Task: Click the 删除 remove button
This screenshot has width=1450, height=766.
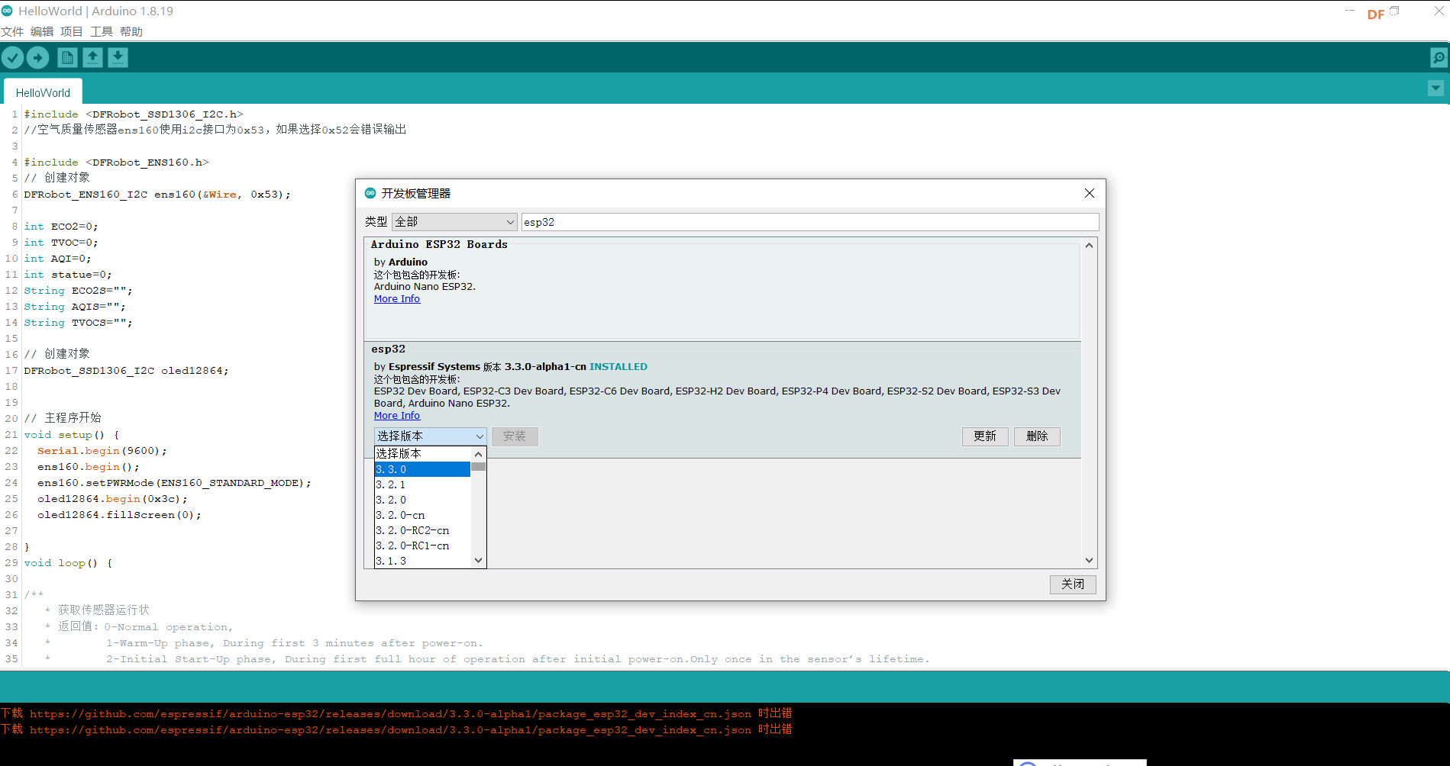Action: [1037, 436]
